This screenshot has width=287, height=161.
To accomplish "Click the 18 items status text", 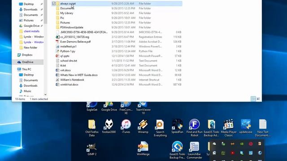I will coord(20,99).
